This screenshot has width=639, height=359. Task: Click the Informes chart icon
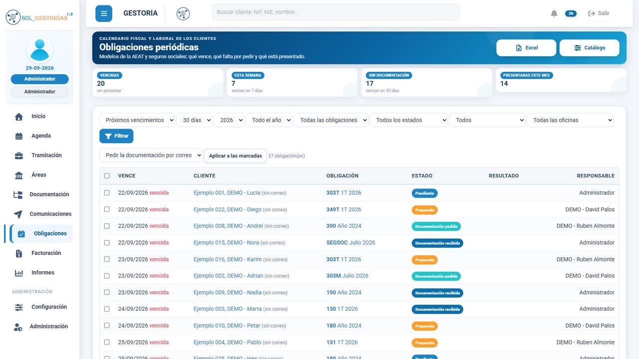pyautogui.click(x=19, y=273)
